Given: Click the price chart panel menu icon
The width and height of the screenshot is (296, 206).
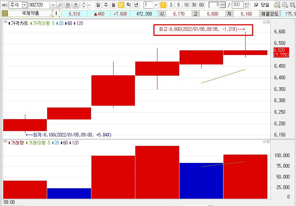Looking at the screenshot, I should 5,22.
